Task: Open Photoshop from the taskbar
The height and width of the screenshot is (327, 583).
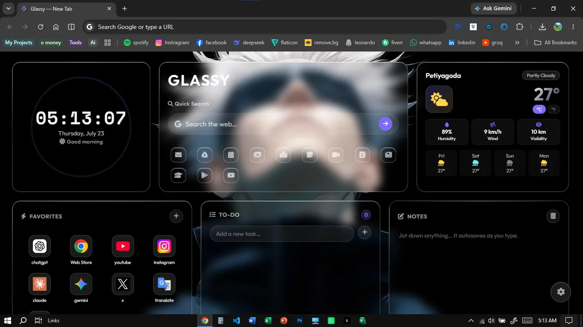Action: pos(300,321)
